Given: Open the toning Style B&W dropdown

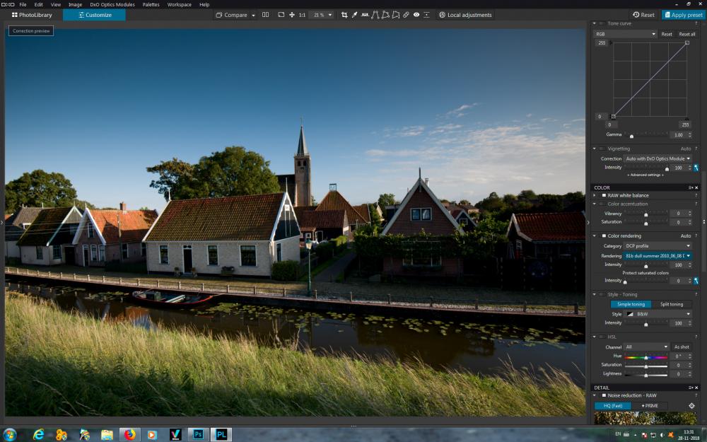Looking at the screenshot, I should 658,315.
